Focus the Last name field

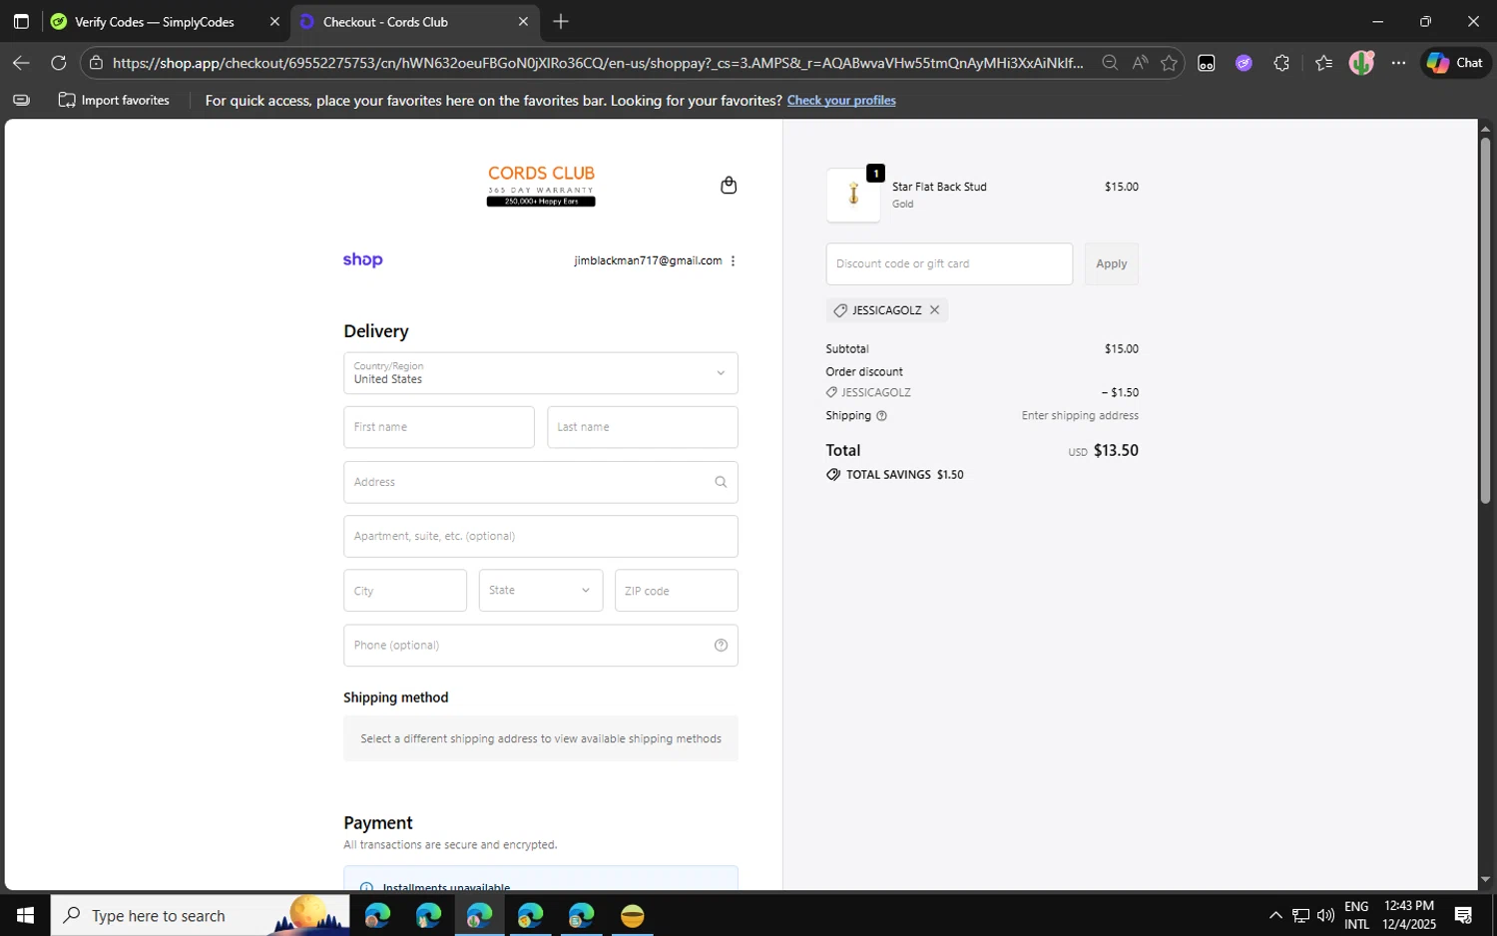[x=643, y=427]
